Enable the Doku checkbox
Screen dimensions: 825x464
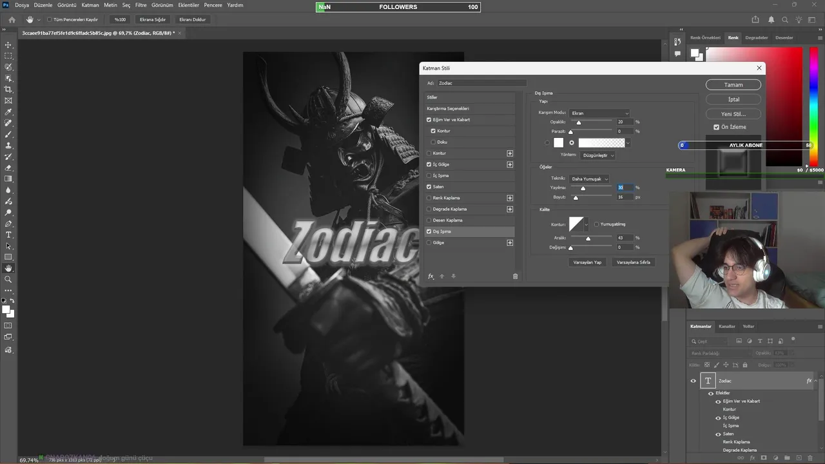(434, 142)
